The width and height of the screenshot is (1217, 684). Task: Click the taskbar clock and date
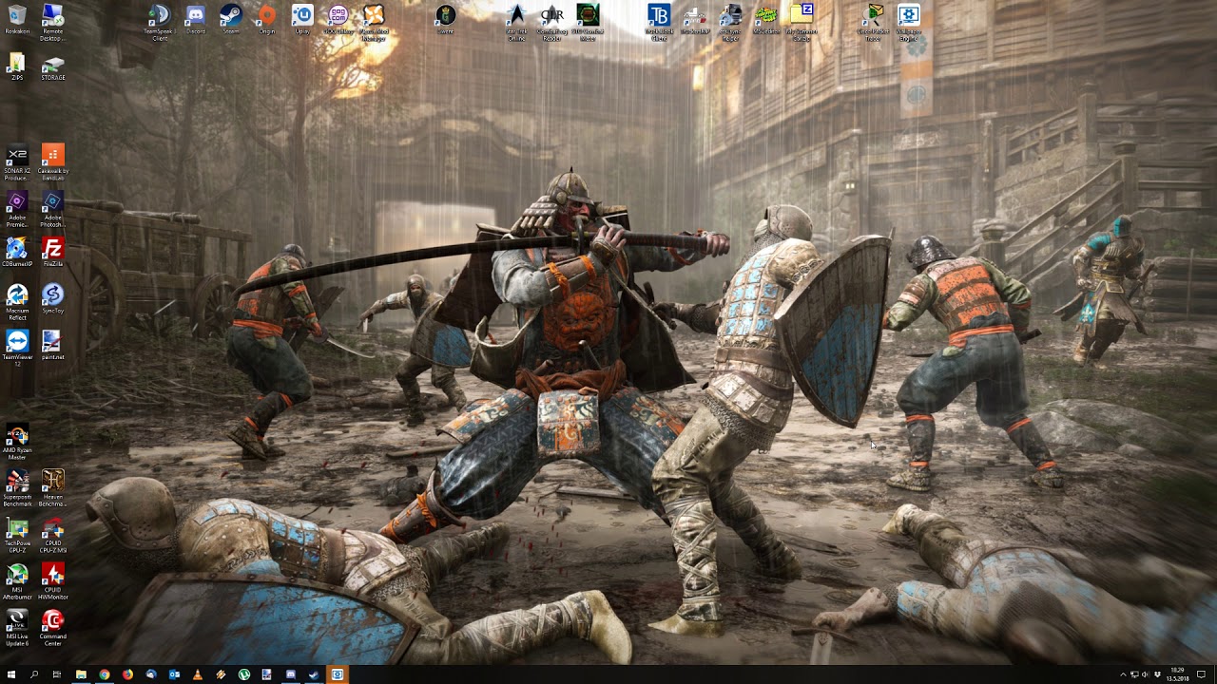coord(1178,674)
